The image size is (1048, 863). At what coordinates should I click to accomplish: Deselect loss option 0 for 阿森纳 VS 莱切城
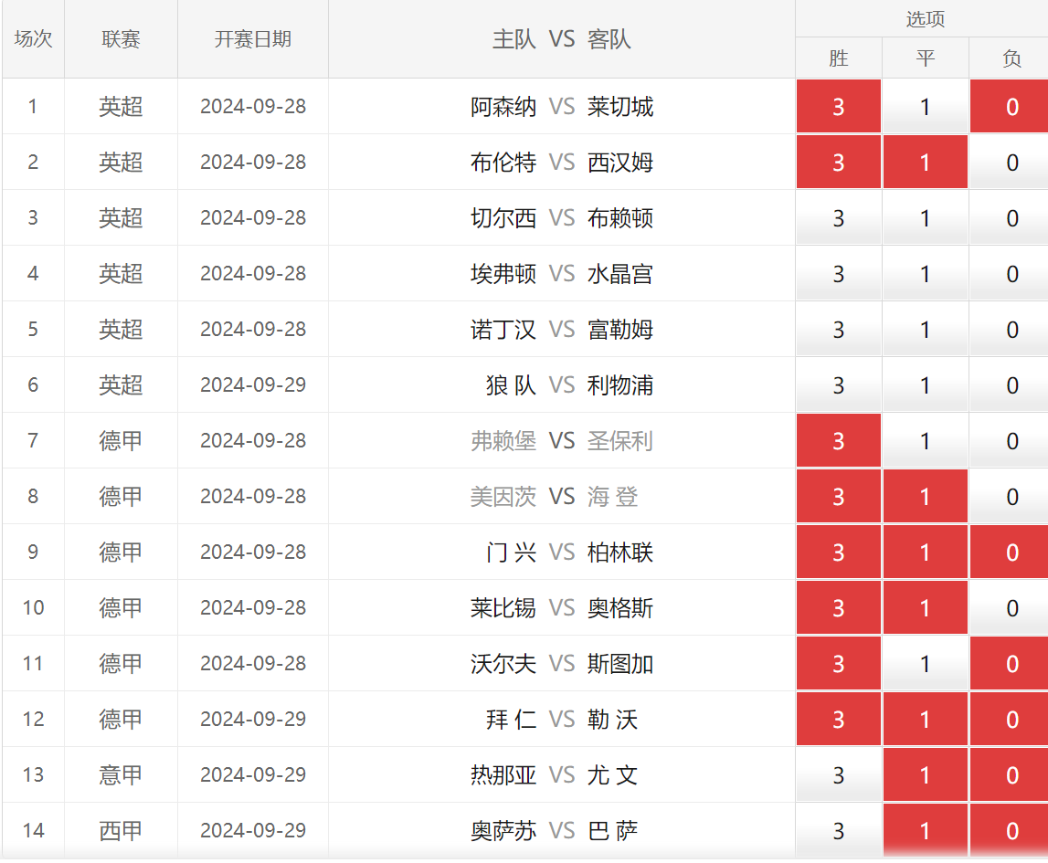pos(1011,106)
